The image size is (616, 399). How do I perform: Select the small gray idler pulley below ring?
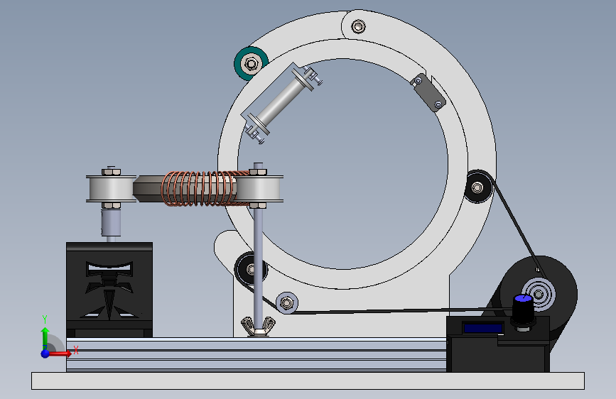coord(287,302)
